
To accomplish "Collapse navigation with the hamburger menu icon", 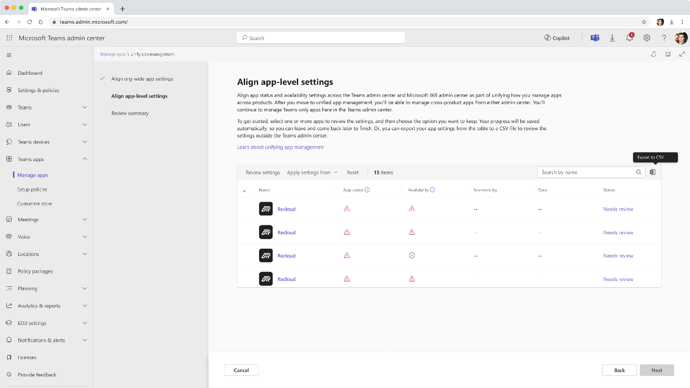I will [9, 55].
